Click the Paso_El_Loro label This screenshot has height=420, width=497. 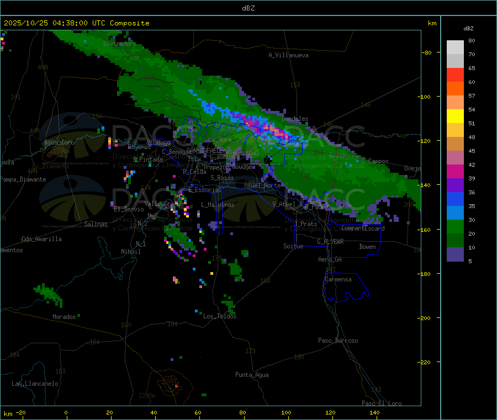tap(382, 403)
